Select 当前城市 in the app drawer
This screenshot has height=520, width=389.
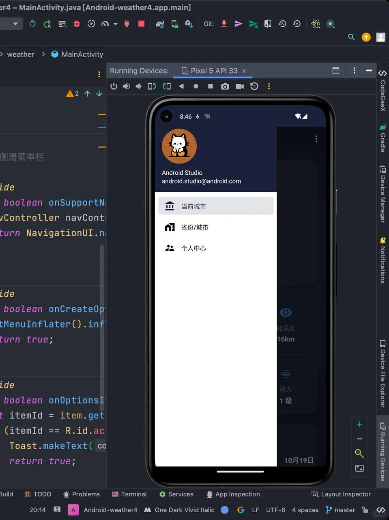pyautogui.click(x=216, y=206)
